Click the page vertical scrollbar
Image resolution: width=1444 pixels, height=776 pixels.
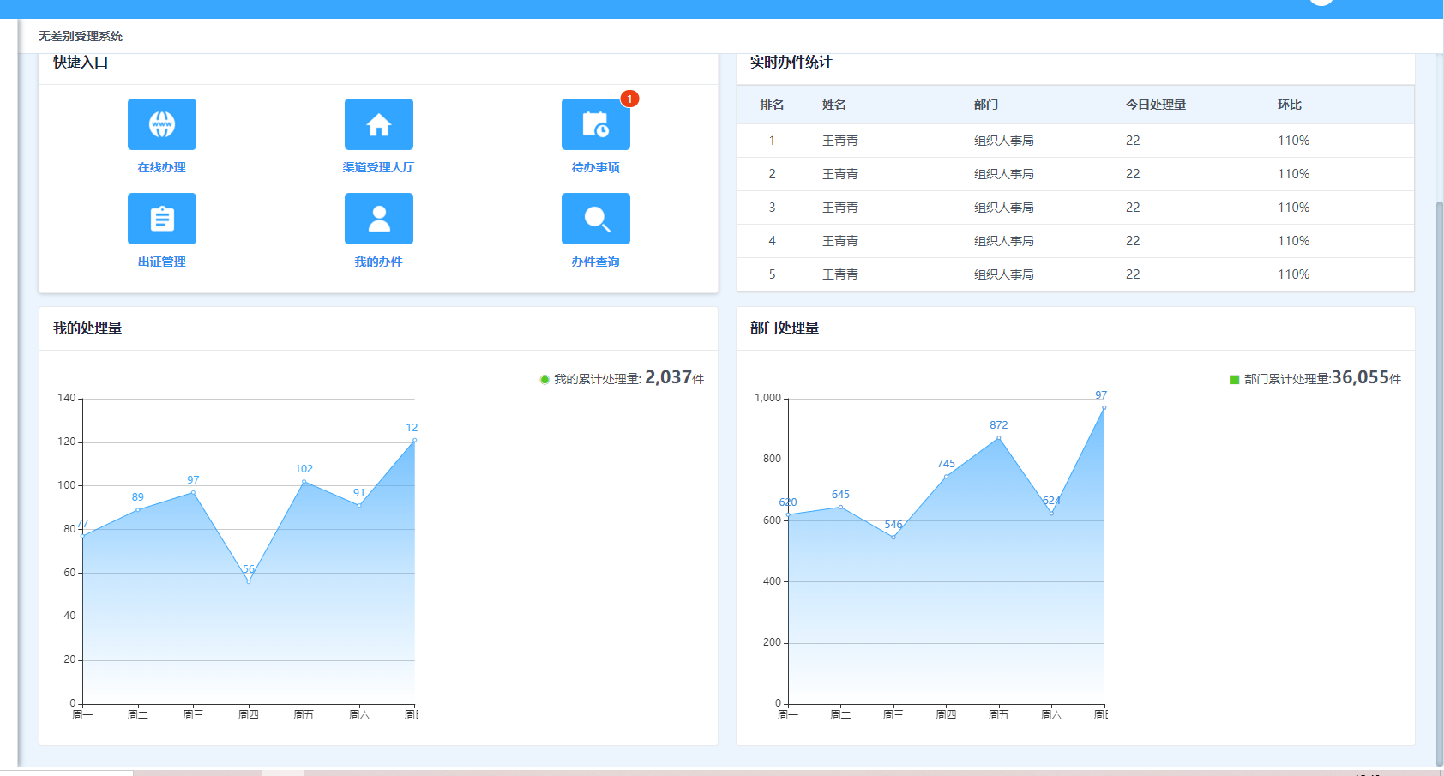coord(1440,484)
